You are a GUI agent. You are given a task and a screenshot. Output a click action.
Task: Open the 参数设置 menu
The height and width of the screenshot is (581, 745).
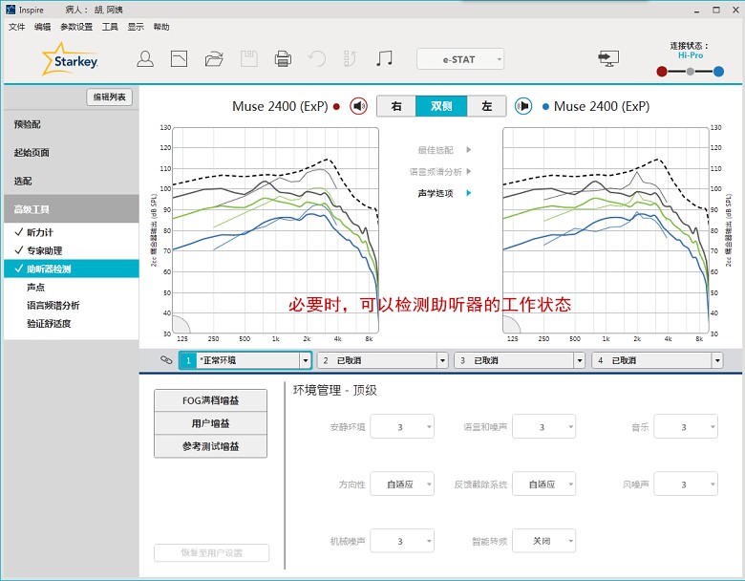coord(76,27)
